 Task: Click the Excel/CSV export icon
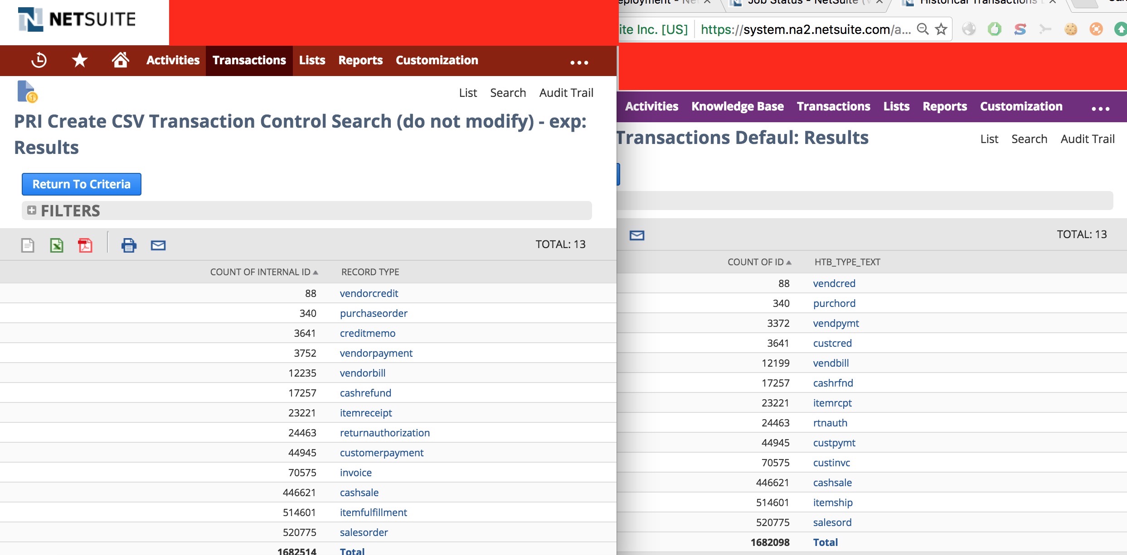coord(56,245)
